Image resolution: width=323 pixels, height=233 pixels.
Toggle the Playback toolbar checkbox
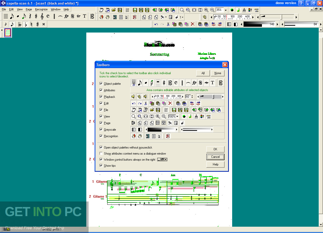101,97
